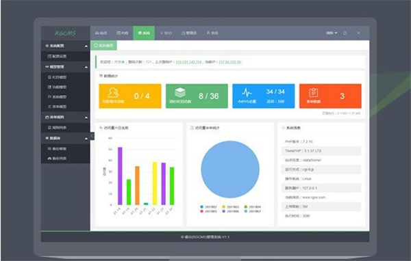Open the 会员 navigation item
This screenshot has width=411, height=261.
pos(212,33)
